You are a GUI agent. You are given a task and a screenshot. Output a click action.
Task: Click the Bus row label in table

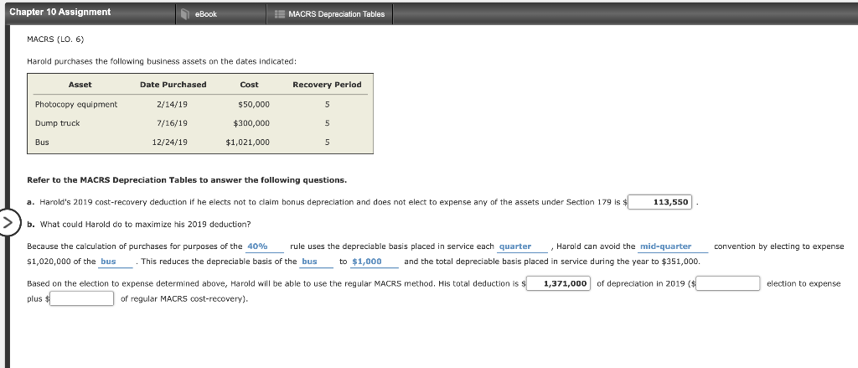point(42,143)
